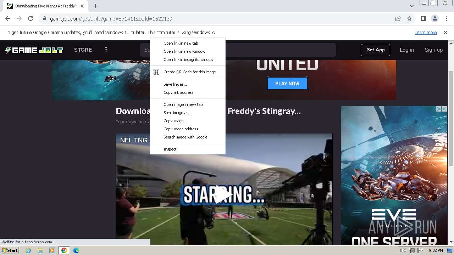The image size is (454, 255).
Task: Select Copy link address
Action: tap(188, 92)
